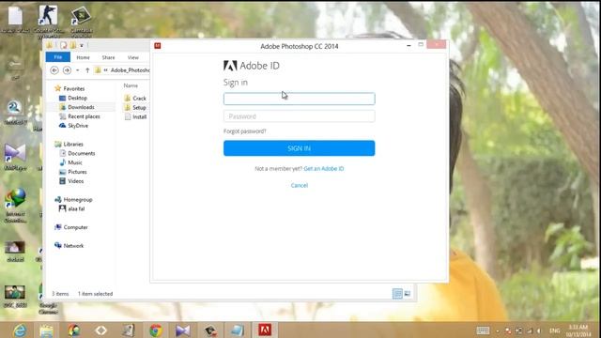Go back with Explorer's back arrow
Image resolution: width=601 pixels, height=338 pixels.
click(54, 70)
